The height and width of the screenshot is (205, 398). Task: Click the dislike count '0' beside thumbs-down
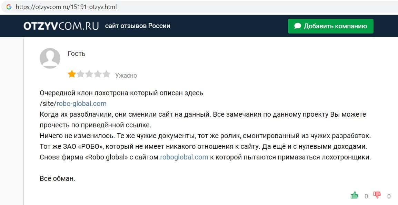coord(389,196)
